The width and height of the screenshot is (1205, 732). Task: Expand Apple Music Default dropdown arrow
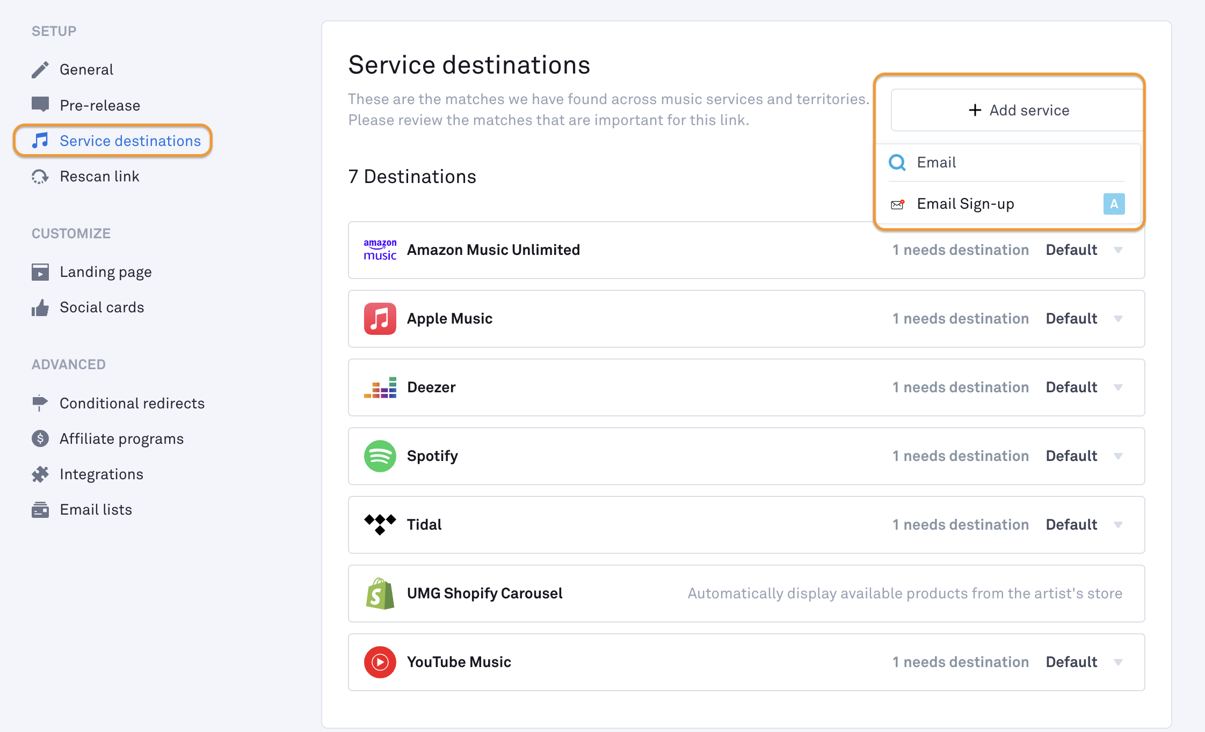pyautogui.click(x=1119, y=319)
